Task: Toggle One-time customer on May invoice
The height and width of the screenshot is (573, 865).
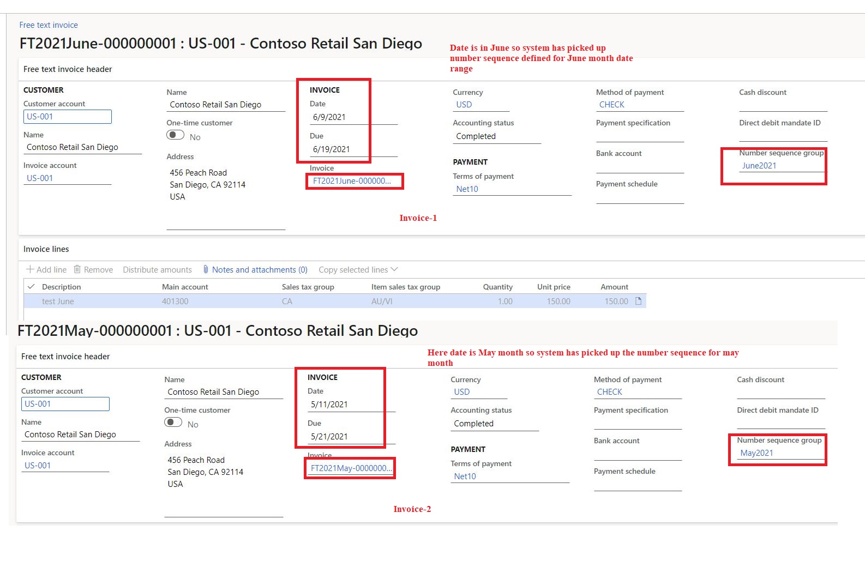Action: click(x=173, y=423)
